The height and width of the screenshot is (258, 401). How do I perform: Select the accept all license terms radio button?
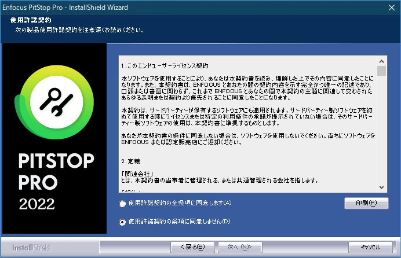point(122,204)
